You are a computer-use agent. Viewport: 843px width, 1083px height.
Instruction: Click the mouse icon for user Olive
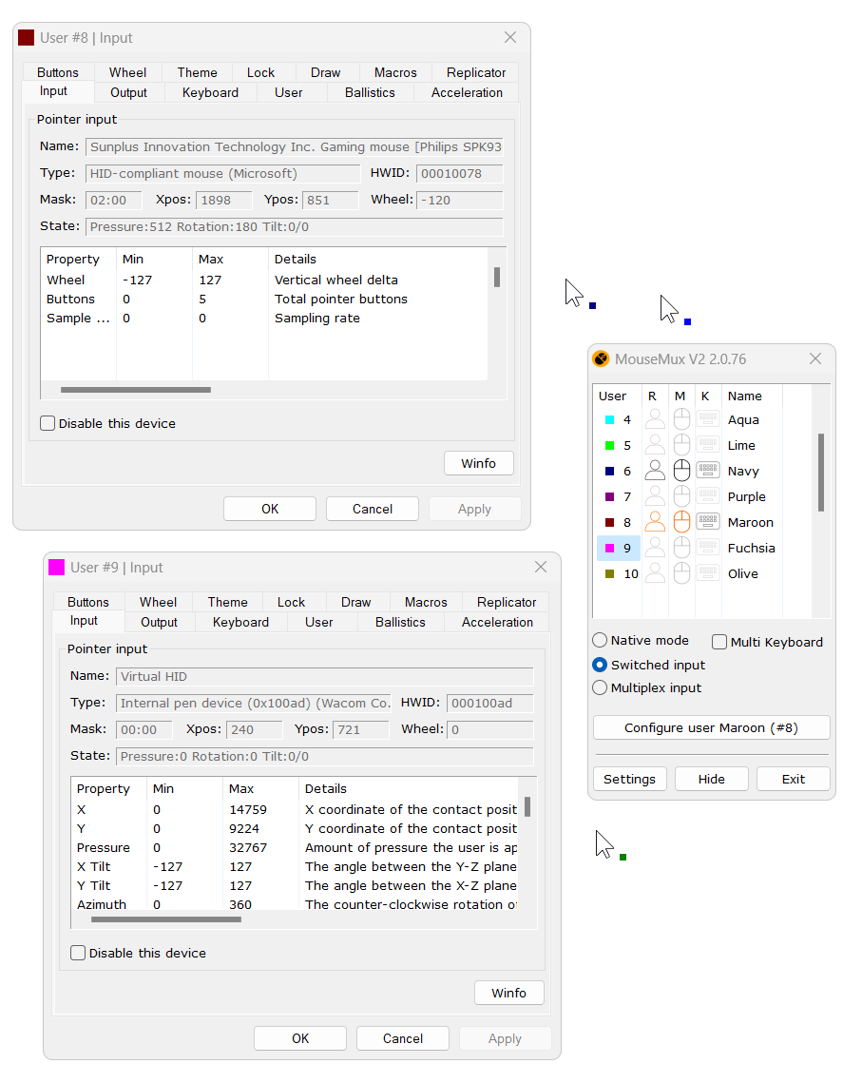pos(681,573)
